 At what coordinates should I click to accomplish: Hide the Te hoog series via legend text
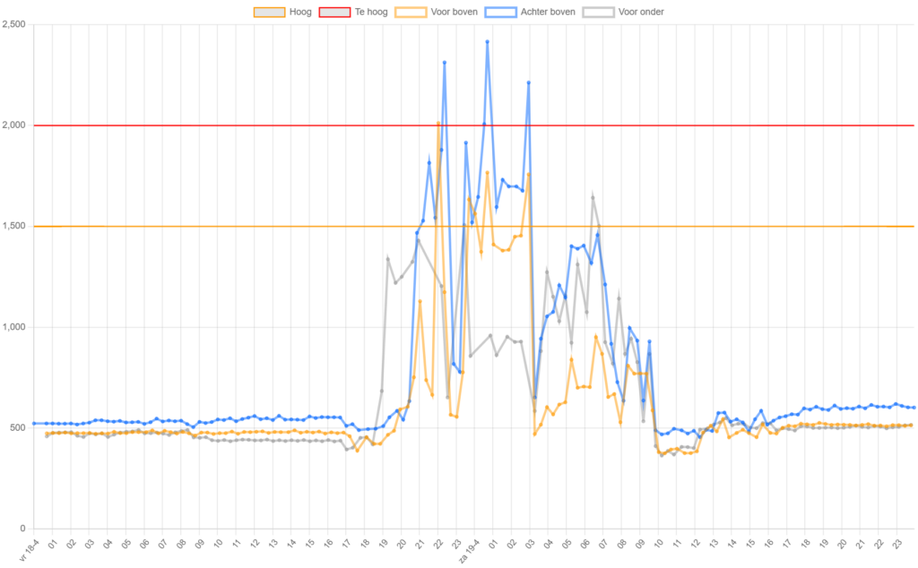[x=370, y=13]
